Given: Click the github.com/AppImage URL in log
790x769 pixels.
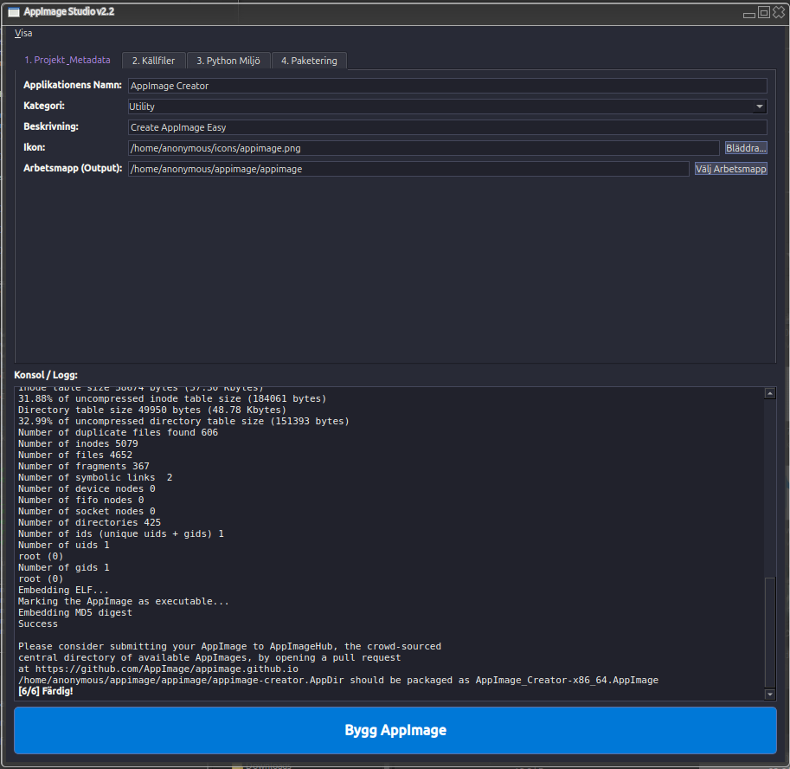Looking at the screenshot, I should pyautogui.click(x=167, y=669).
